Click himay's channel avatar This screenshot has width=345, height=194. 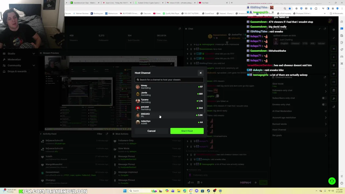click(x=138, y=87)
